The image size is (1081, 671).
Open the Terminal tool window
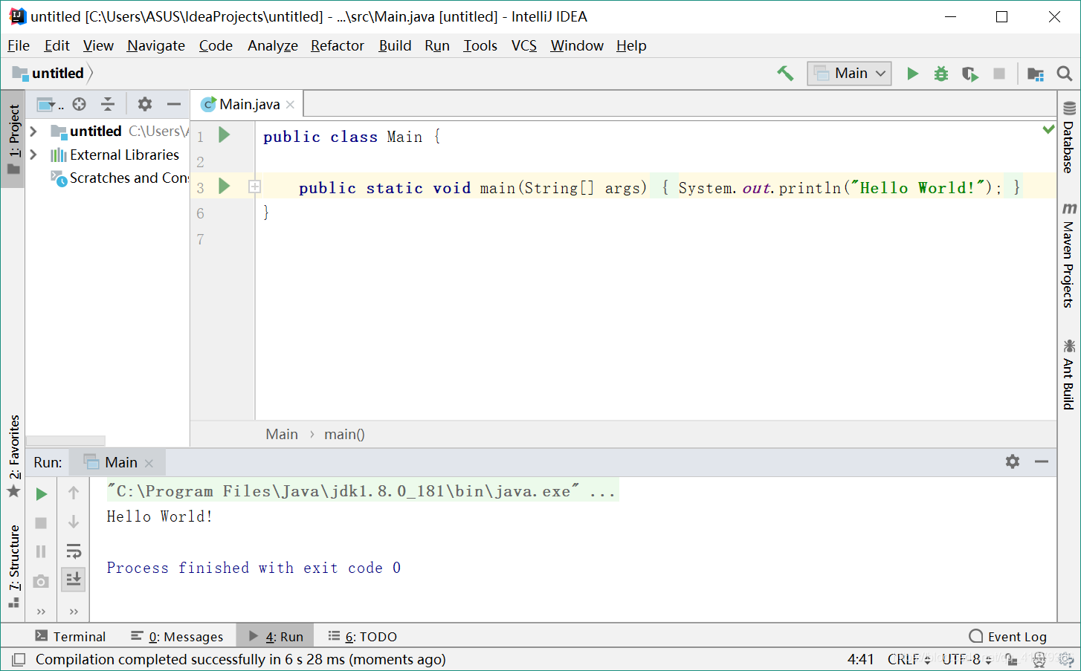pyautogui.click(x=71, y=636)
